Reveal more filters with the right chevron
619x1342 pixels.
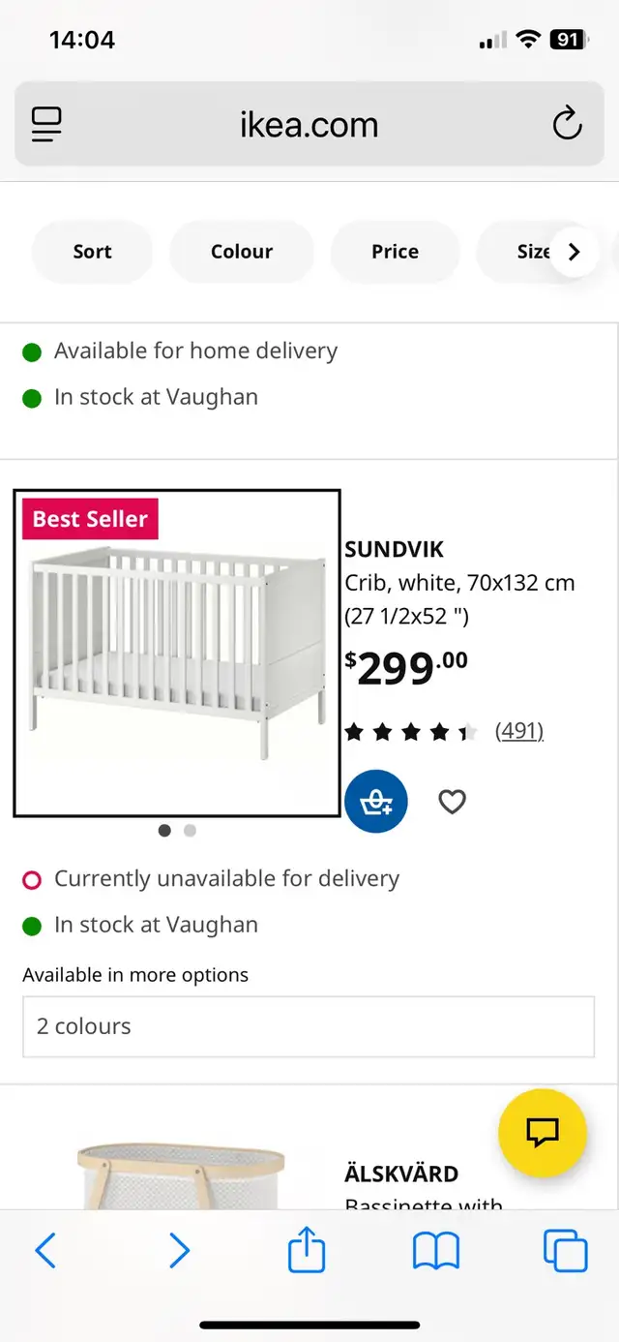(574, 251)
